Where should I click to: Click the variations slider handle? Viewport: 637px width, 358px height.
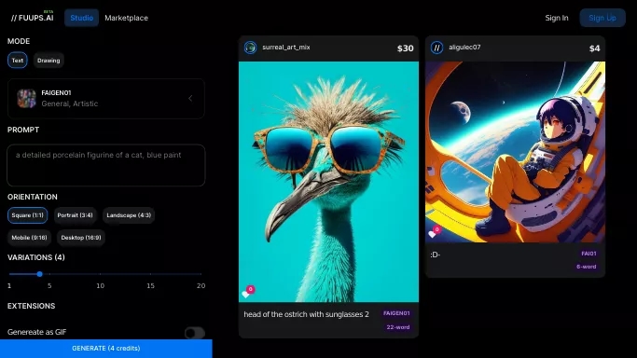coord(39,274)
